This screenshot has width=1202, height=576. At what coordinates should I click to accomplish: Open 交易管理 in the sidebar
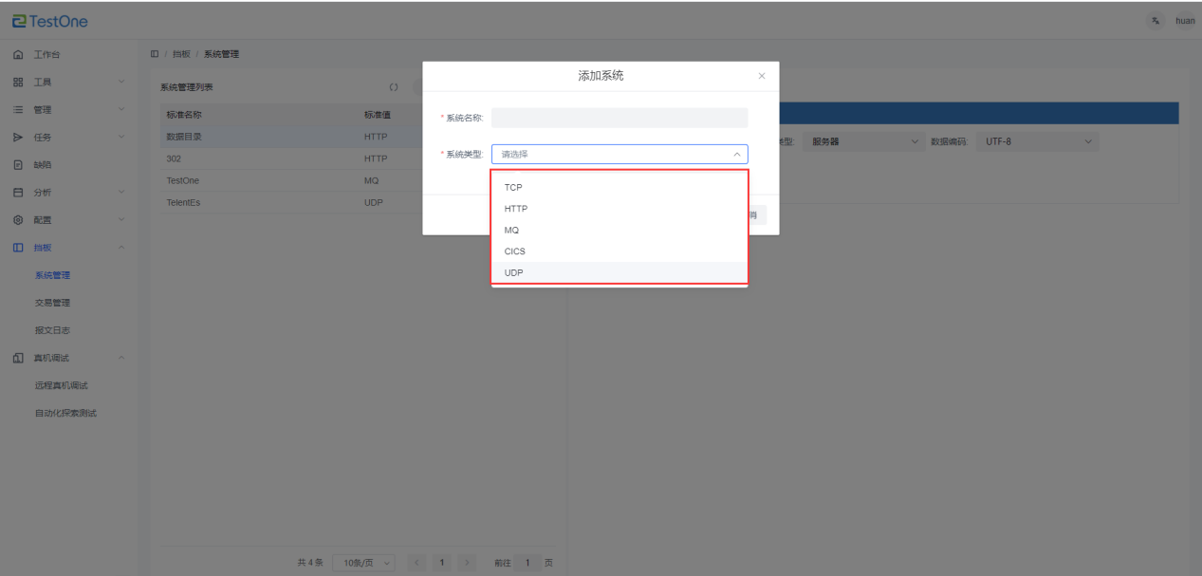click(52, 303)
